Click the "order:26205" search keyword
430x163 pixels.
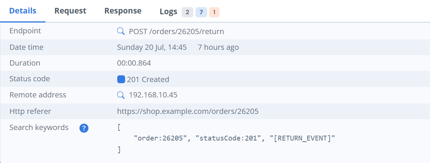click(160, 139)
